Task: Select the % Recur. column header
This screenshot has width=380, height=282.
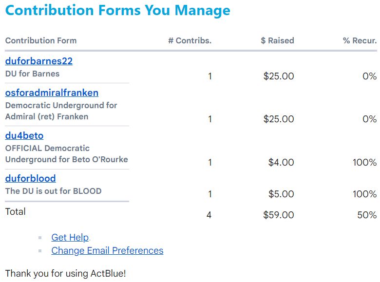Action: coord(360,40)
